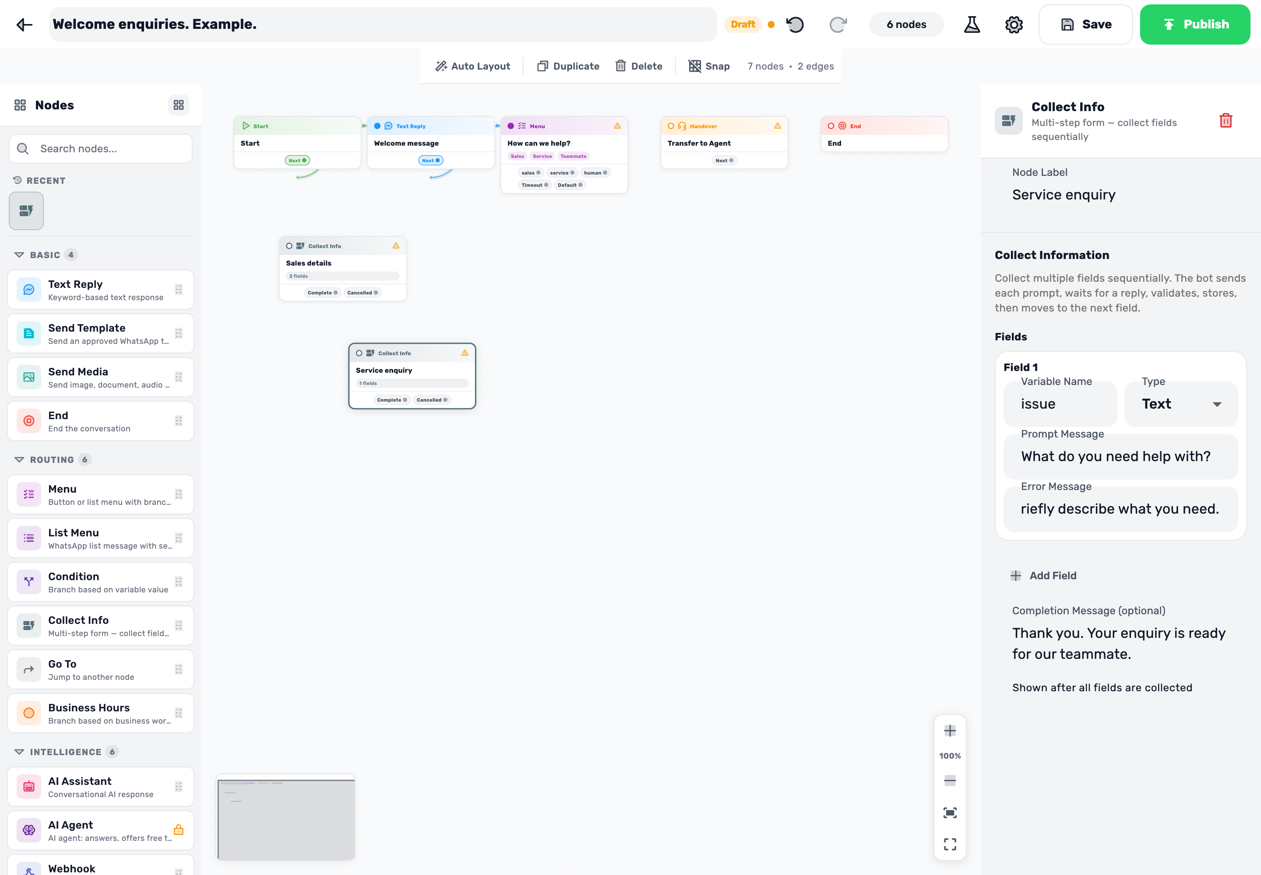Select the Service enquiry node on canvas

click(x=412, y=376)
